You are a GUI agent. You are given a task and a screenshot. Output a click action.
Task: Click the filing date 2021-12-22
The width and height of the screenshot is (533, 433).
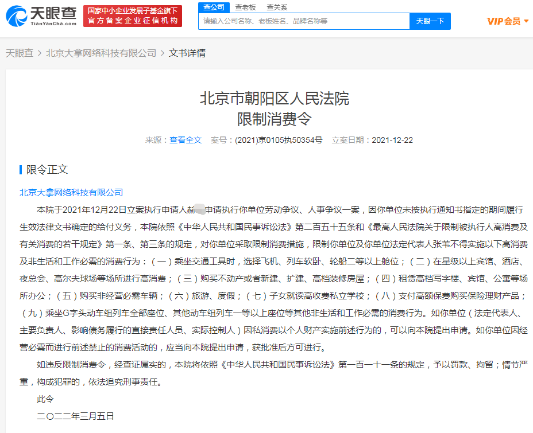[x=392, y=140]
